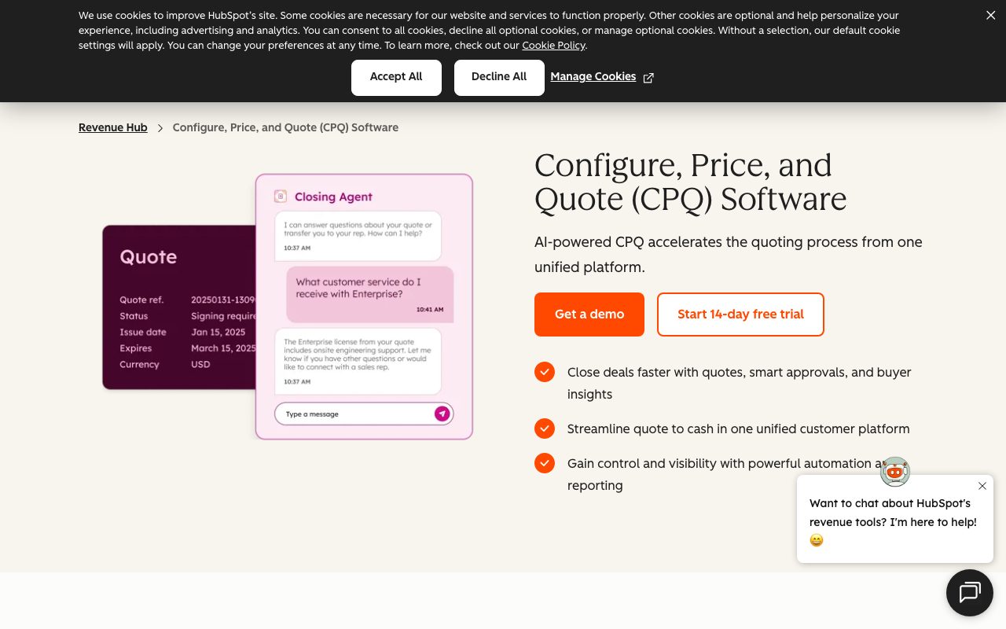Viewport: 1006px width, 629px height.
Task: Click the Accept All cookies button
Action: 396,77
